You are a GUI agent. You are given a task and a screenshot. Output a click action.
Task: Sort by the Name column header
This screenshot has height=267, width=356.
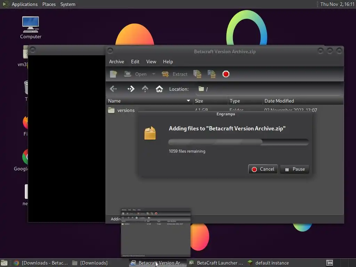pos(149,101)
